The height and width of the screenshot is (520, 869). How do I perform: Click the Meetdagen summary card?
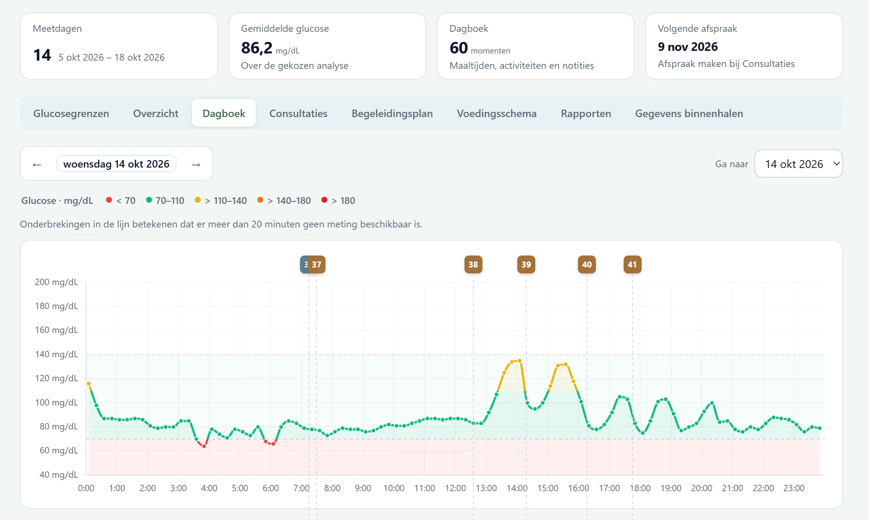pyautogui.click(x=119, y=46)
